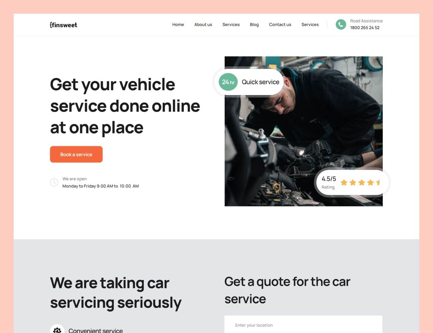Click the 1800 265 24 52 phone number
Viewport: 433px width, 333px height.
365,28
